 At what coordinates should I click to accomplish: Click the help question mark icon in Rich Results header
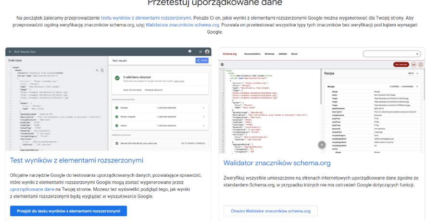pos(190,51)
